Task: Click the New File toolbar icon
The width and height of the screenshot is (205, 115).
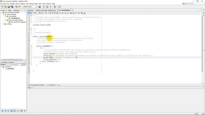Action: (x=2, y=7)
